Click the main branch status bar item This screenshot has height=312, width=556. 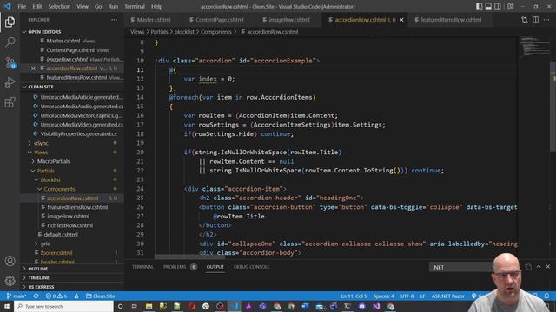(17, 296)
